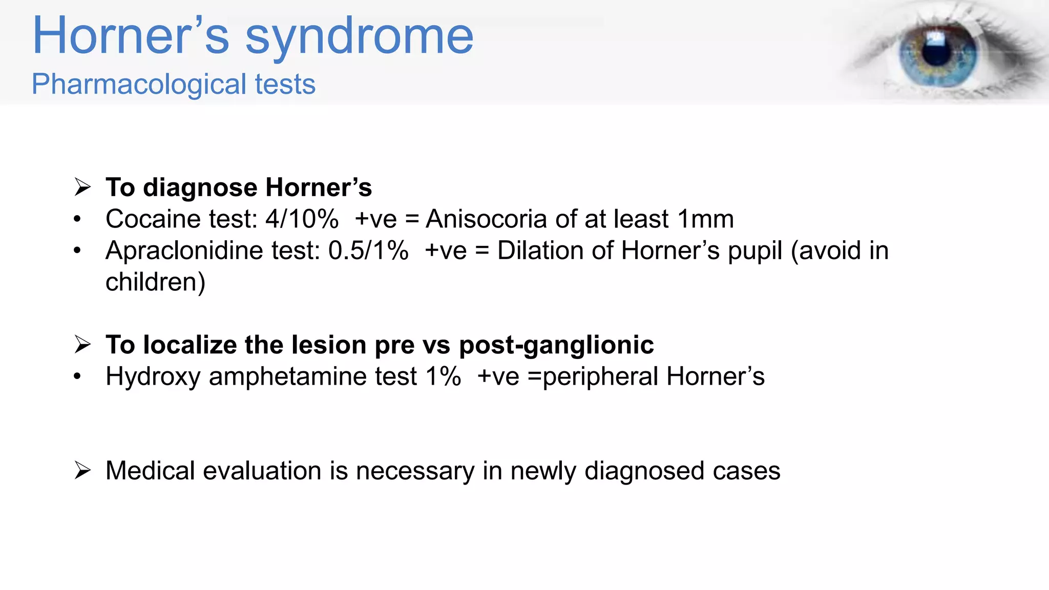Viewport: 1049px width, 590px height.
Task: Select the Pharmacological tests subtitle
Action: pos(174,85)
